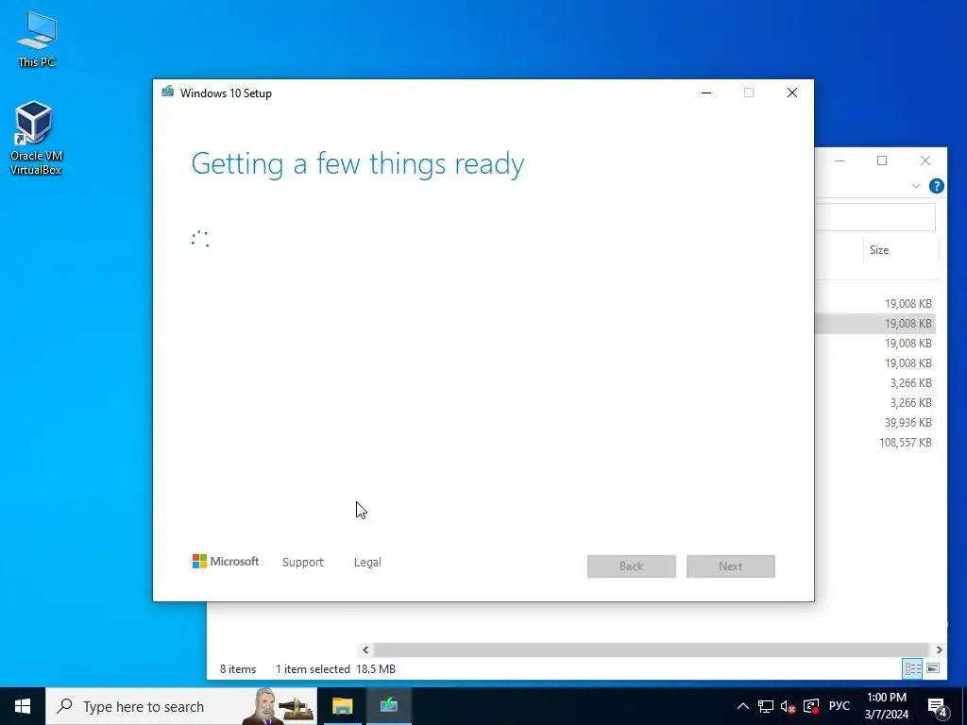Screen dimensions: 967x725
Task: Click the horizontal scrollbar thumb in Explorer
Action: (651, 649)
